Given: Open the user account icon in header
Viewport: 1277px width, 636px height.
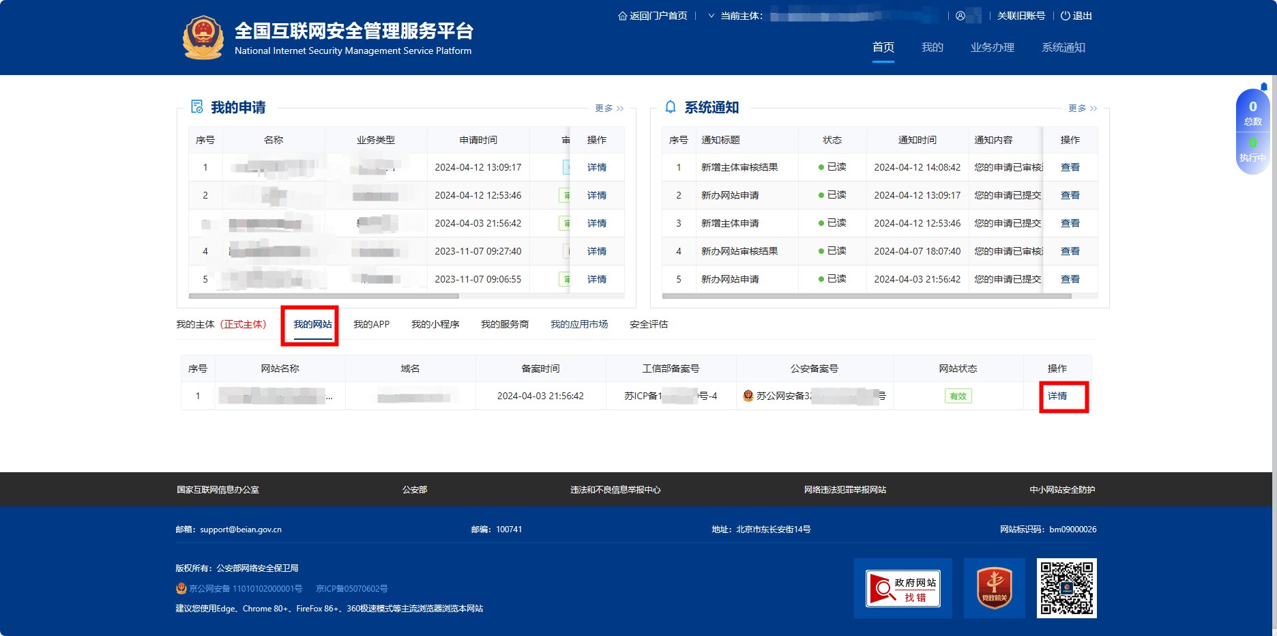Looking at the screenshot, I should pyautogui.click(x=960, y=16).
